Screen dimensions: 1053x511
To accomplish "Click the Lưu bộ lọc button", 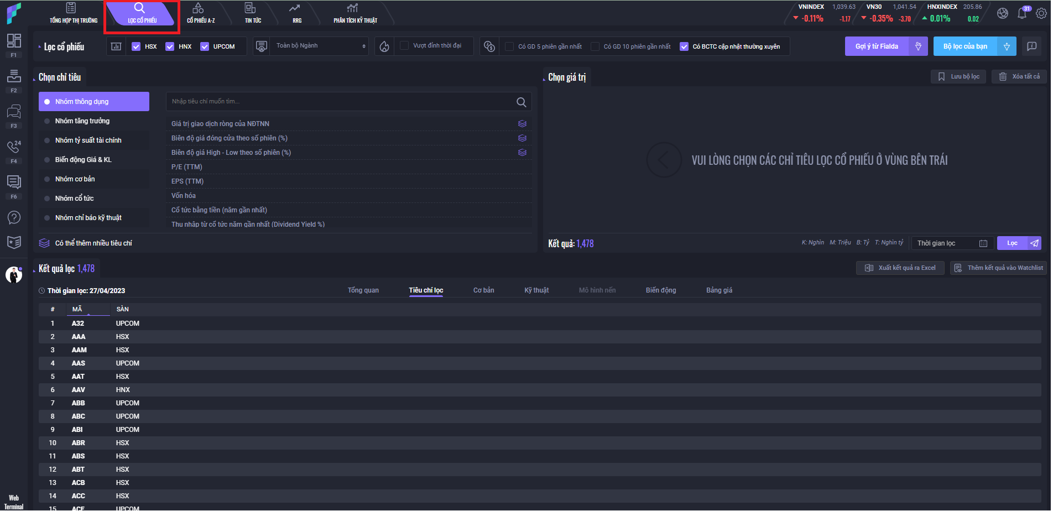I will tap(960, 77).
